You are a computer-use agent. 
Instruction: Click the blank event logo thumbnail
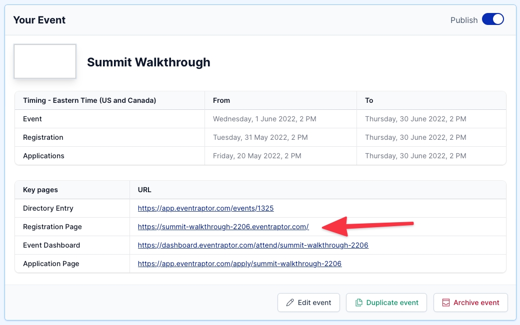45,61
